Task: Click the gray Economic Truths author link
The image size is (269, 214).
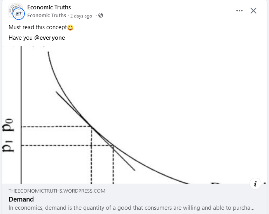Action: coord(47,16)
